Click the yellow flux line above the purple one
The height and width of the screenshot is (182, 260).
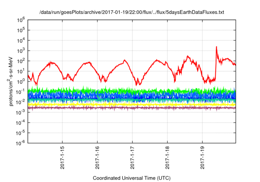(132, 104)
